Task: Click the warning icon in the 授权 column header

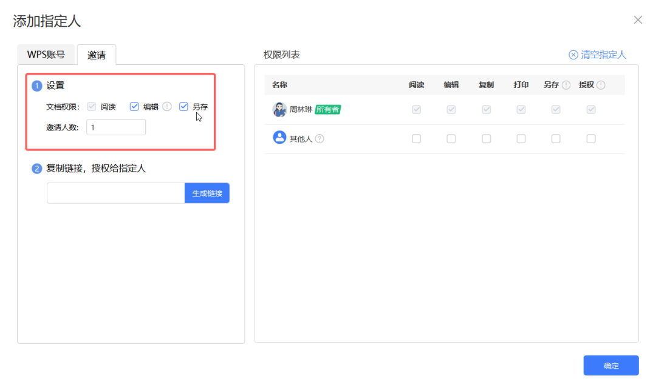Action: [x=600, y=85]
